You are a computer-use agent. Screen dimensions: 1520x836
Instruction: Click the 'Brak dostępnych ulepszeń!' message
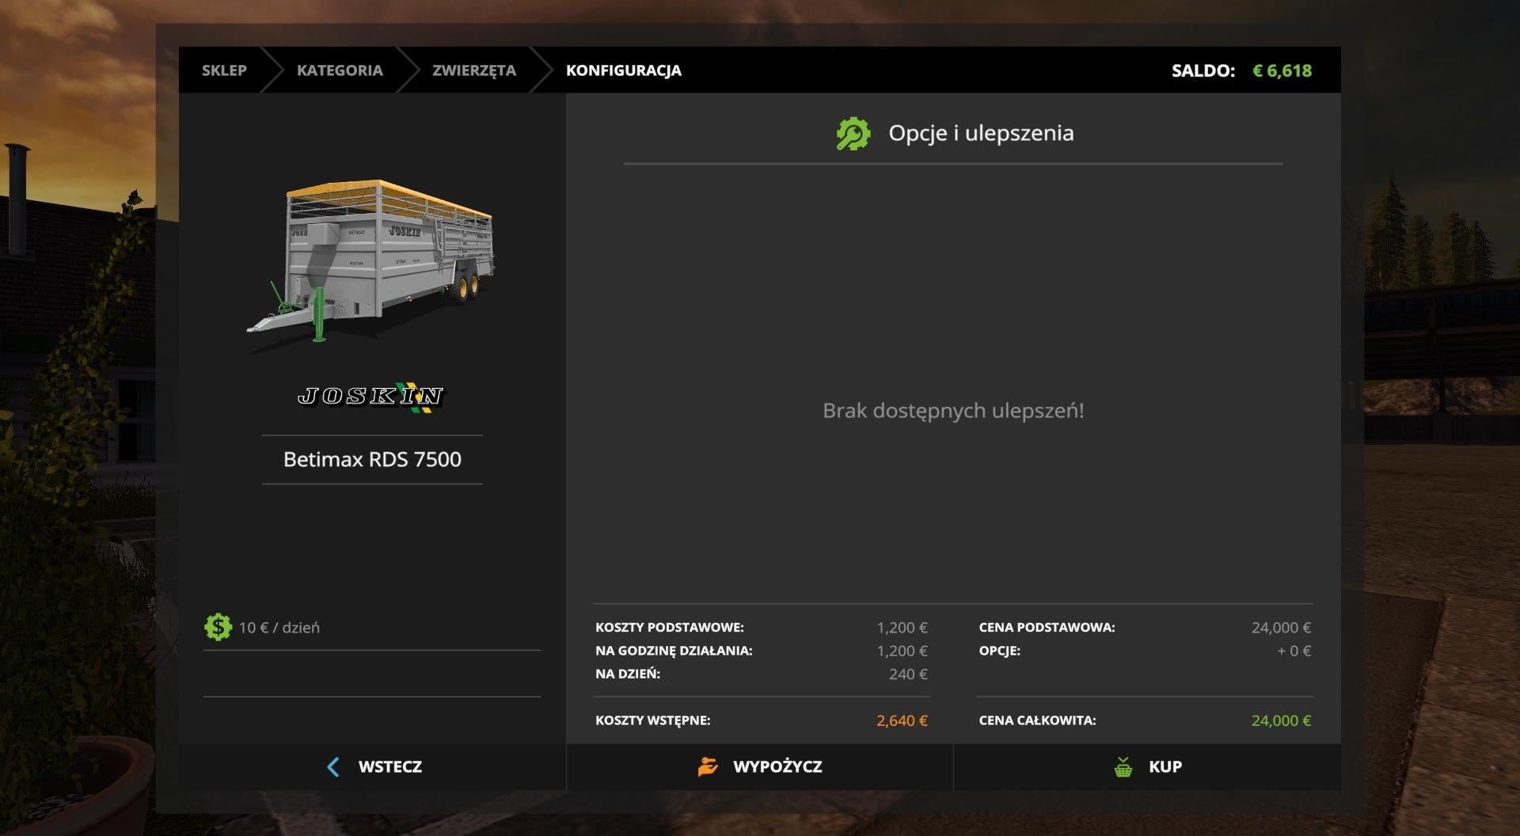[x=953, y=411]
